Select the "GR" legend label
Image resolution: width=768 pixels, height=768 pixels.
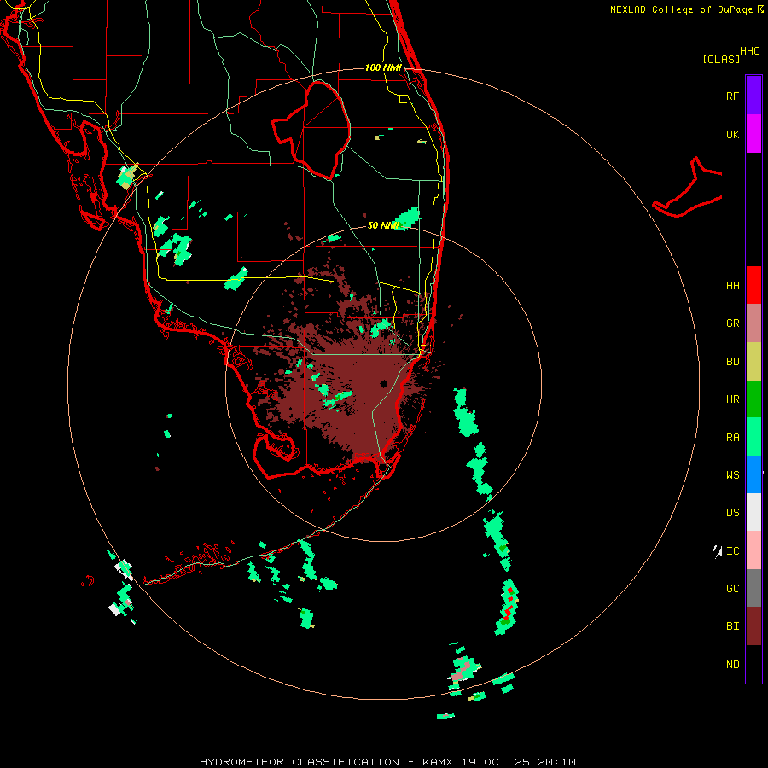[732, 323]
